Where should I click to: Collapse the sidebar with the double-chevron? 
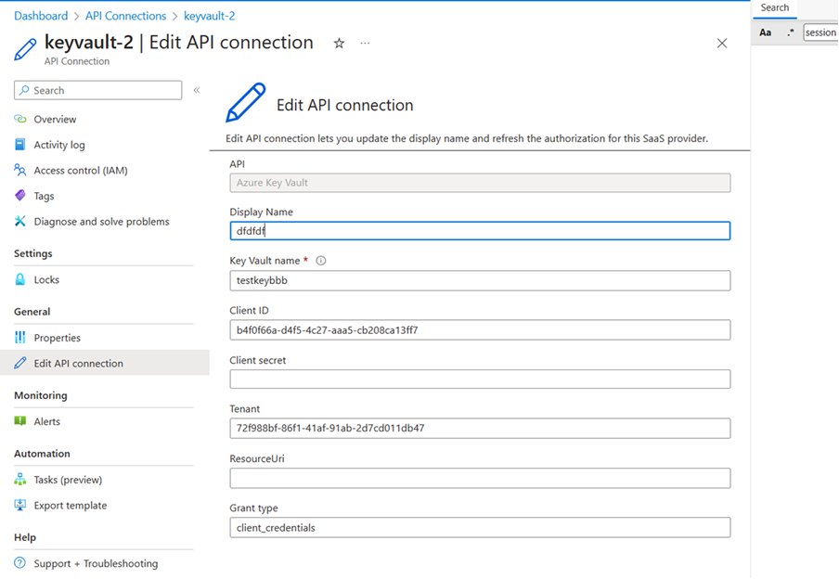[196, 90]
